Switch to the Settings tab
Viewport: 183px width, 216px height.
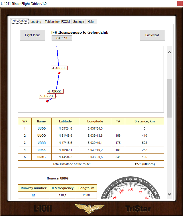click(78, 22)
